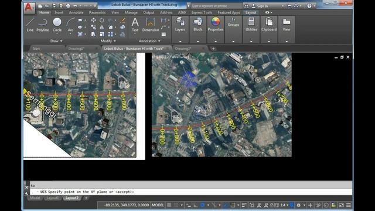Open the Arc options dropdown arrow
Screen dimensions: 375x211
tap(70, 34)
